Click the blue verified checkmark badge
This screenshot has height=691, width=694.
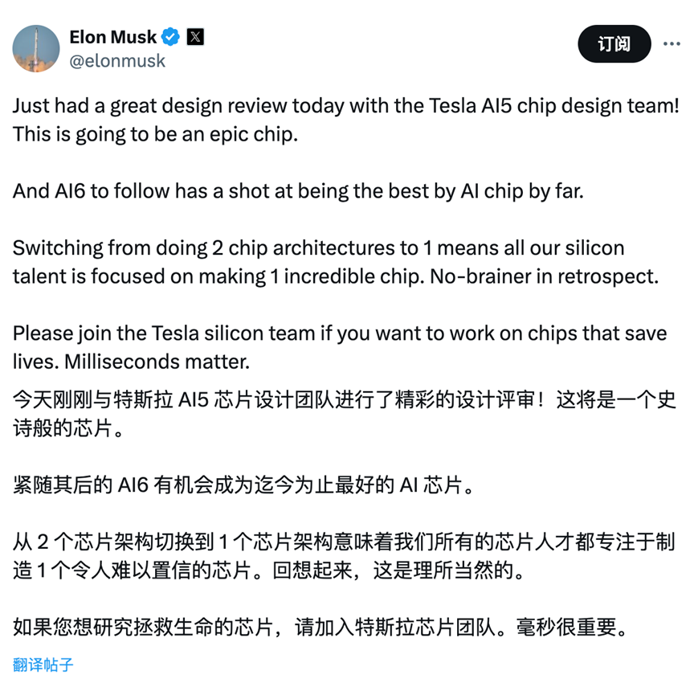[170, 37]
